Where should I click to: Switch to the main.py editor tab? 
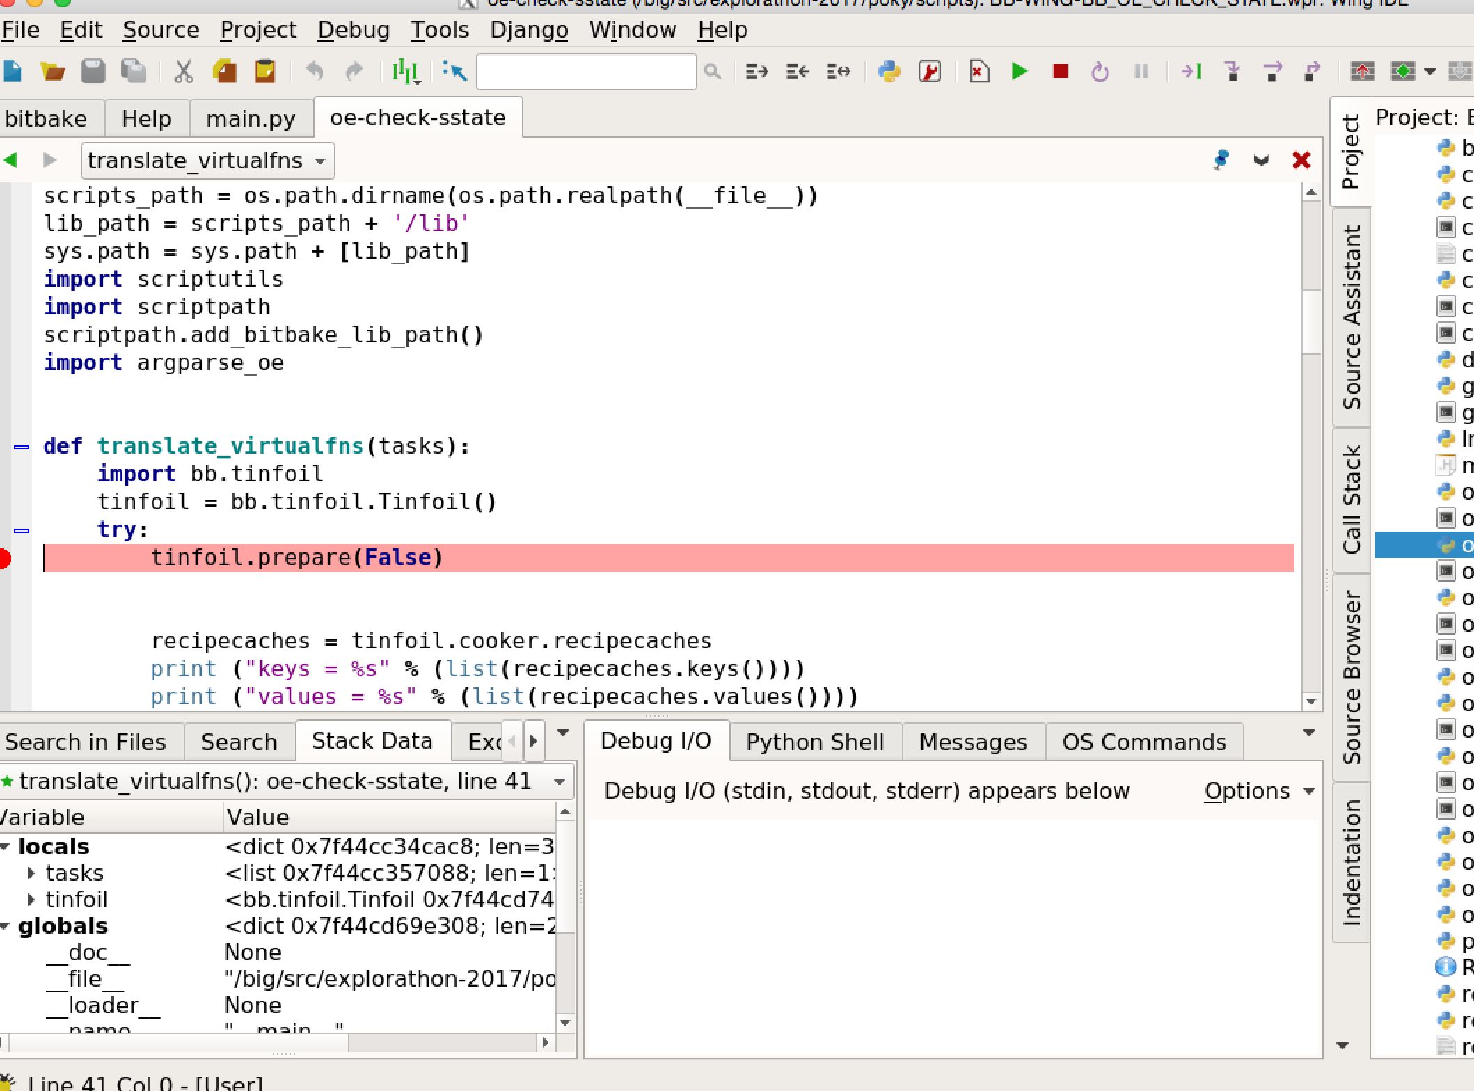(251, 118)
